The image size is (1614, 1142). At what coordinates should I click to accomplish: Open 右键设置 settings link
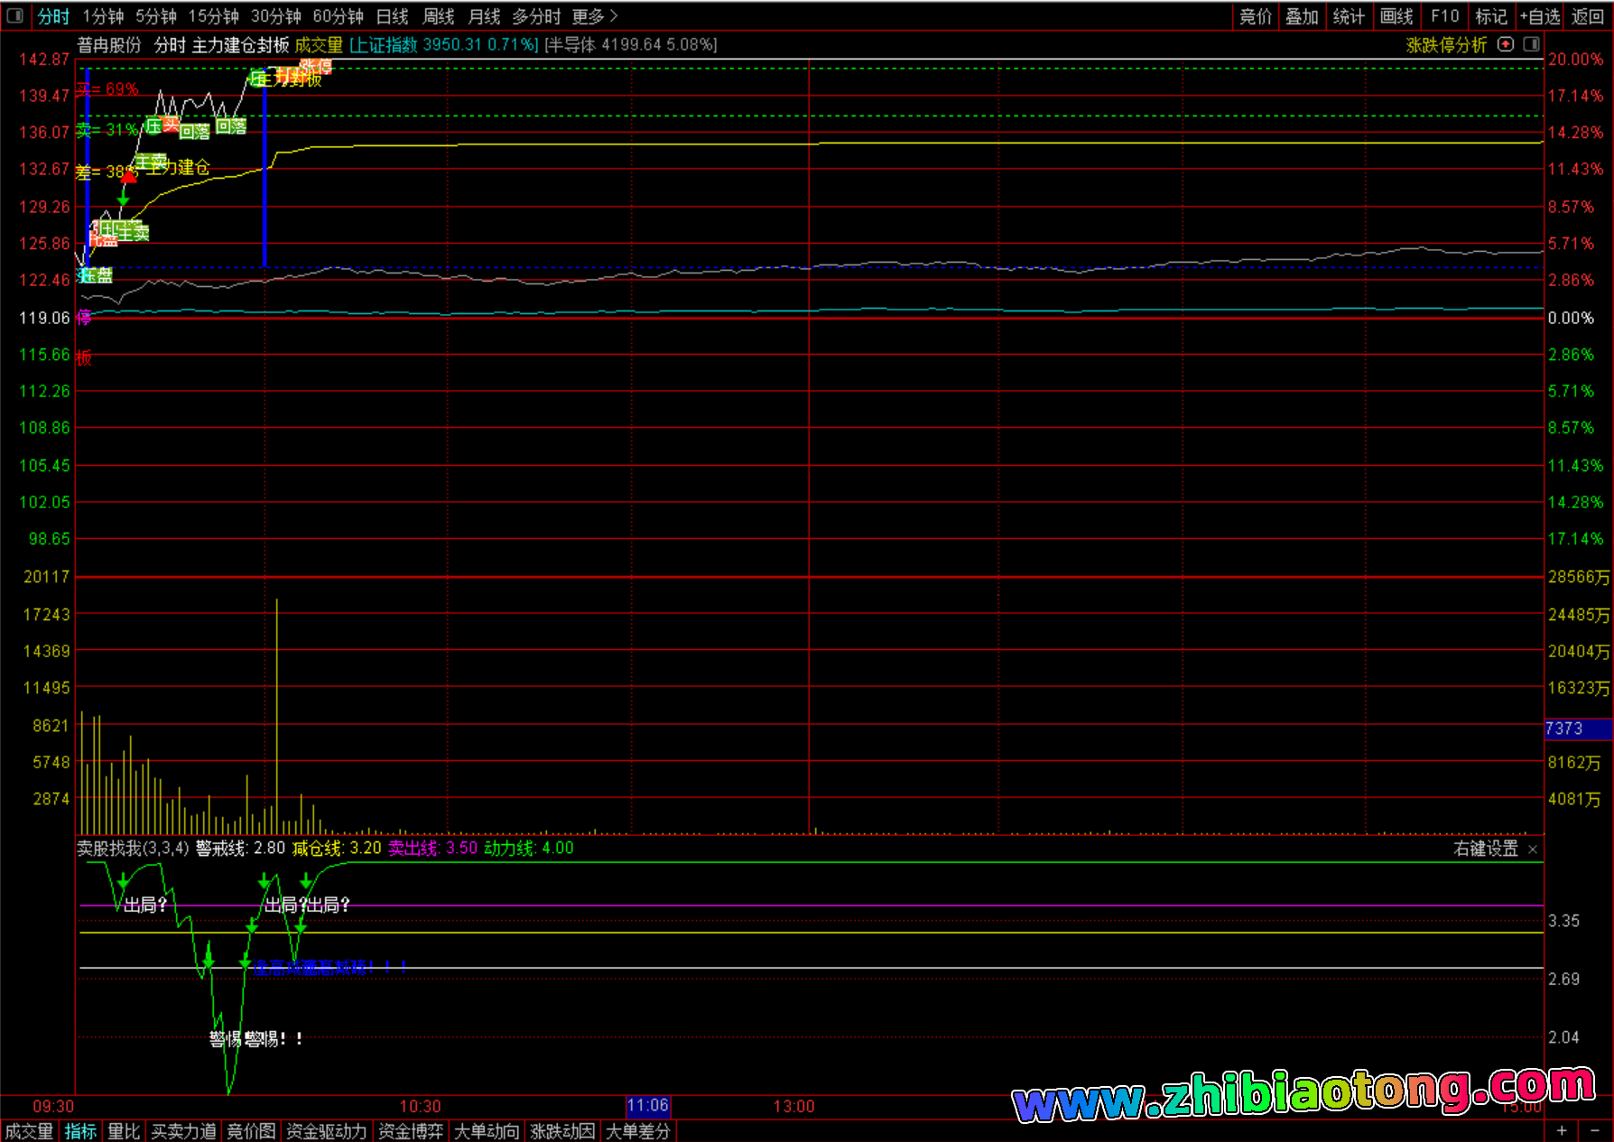1486,849
